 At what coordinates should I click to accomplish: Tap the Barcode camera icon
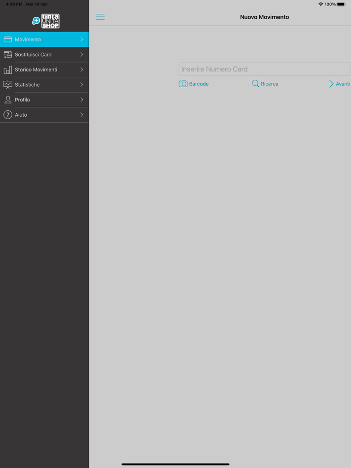(183, 84)
